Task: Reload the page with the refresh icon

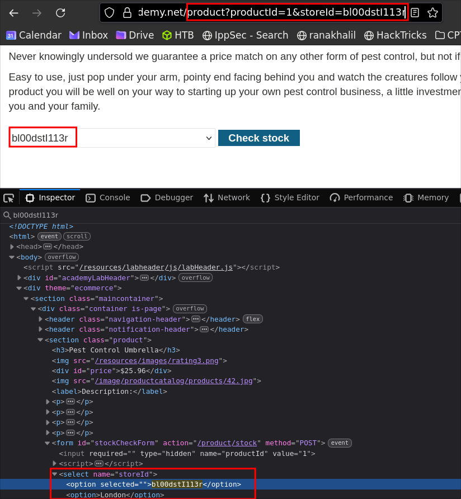Action: [x=60, y=13]
